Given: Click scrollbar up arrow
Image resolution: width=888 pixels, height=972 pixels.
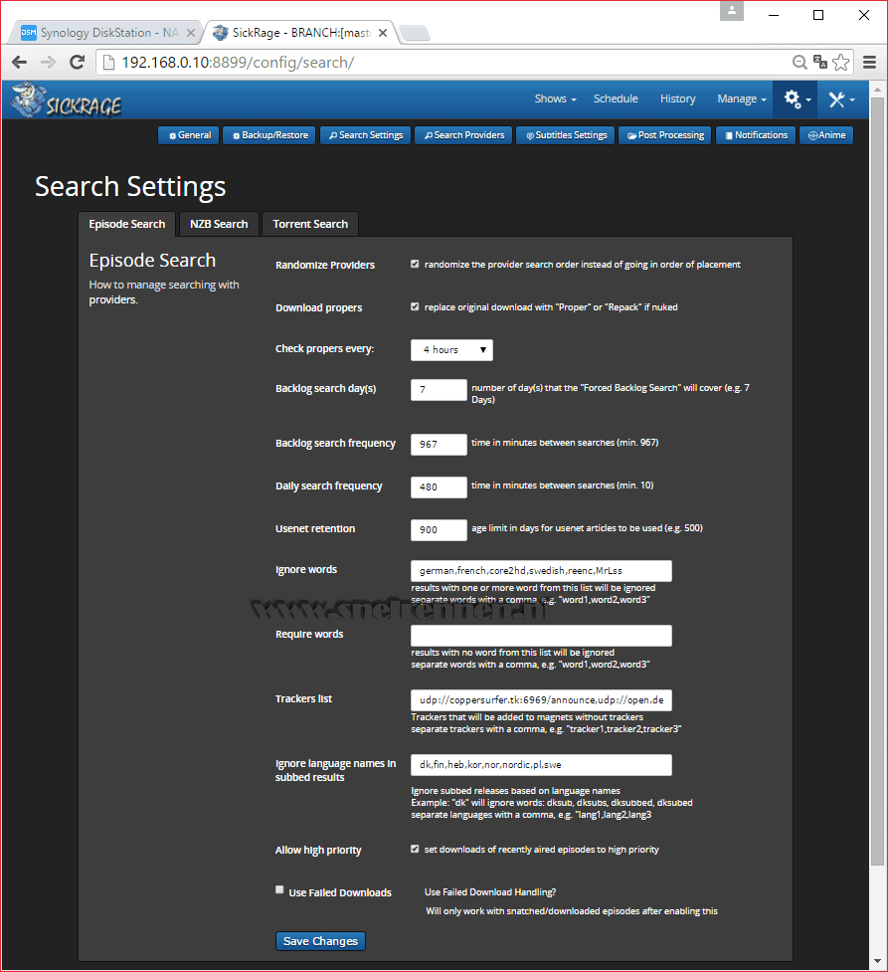Looking at the screenshot, I should pyautogui.click(x=877, y=90).
